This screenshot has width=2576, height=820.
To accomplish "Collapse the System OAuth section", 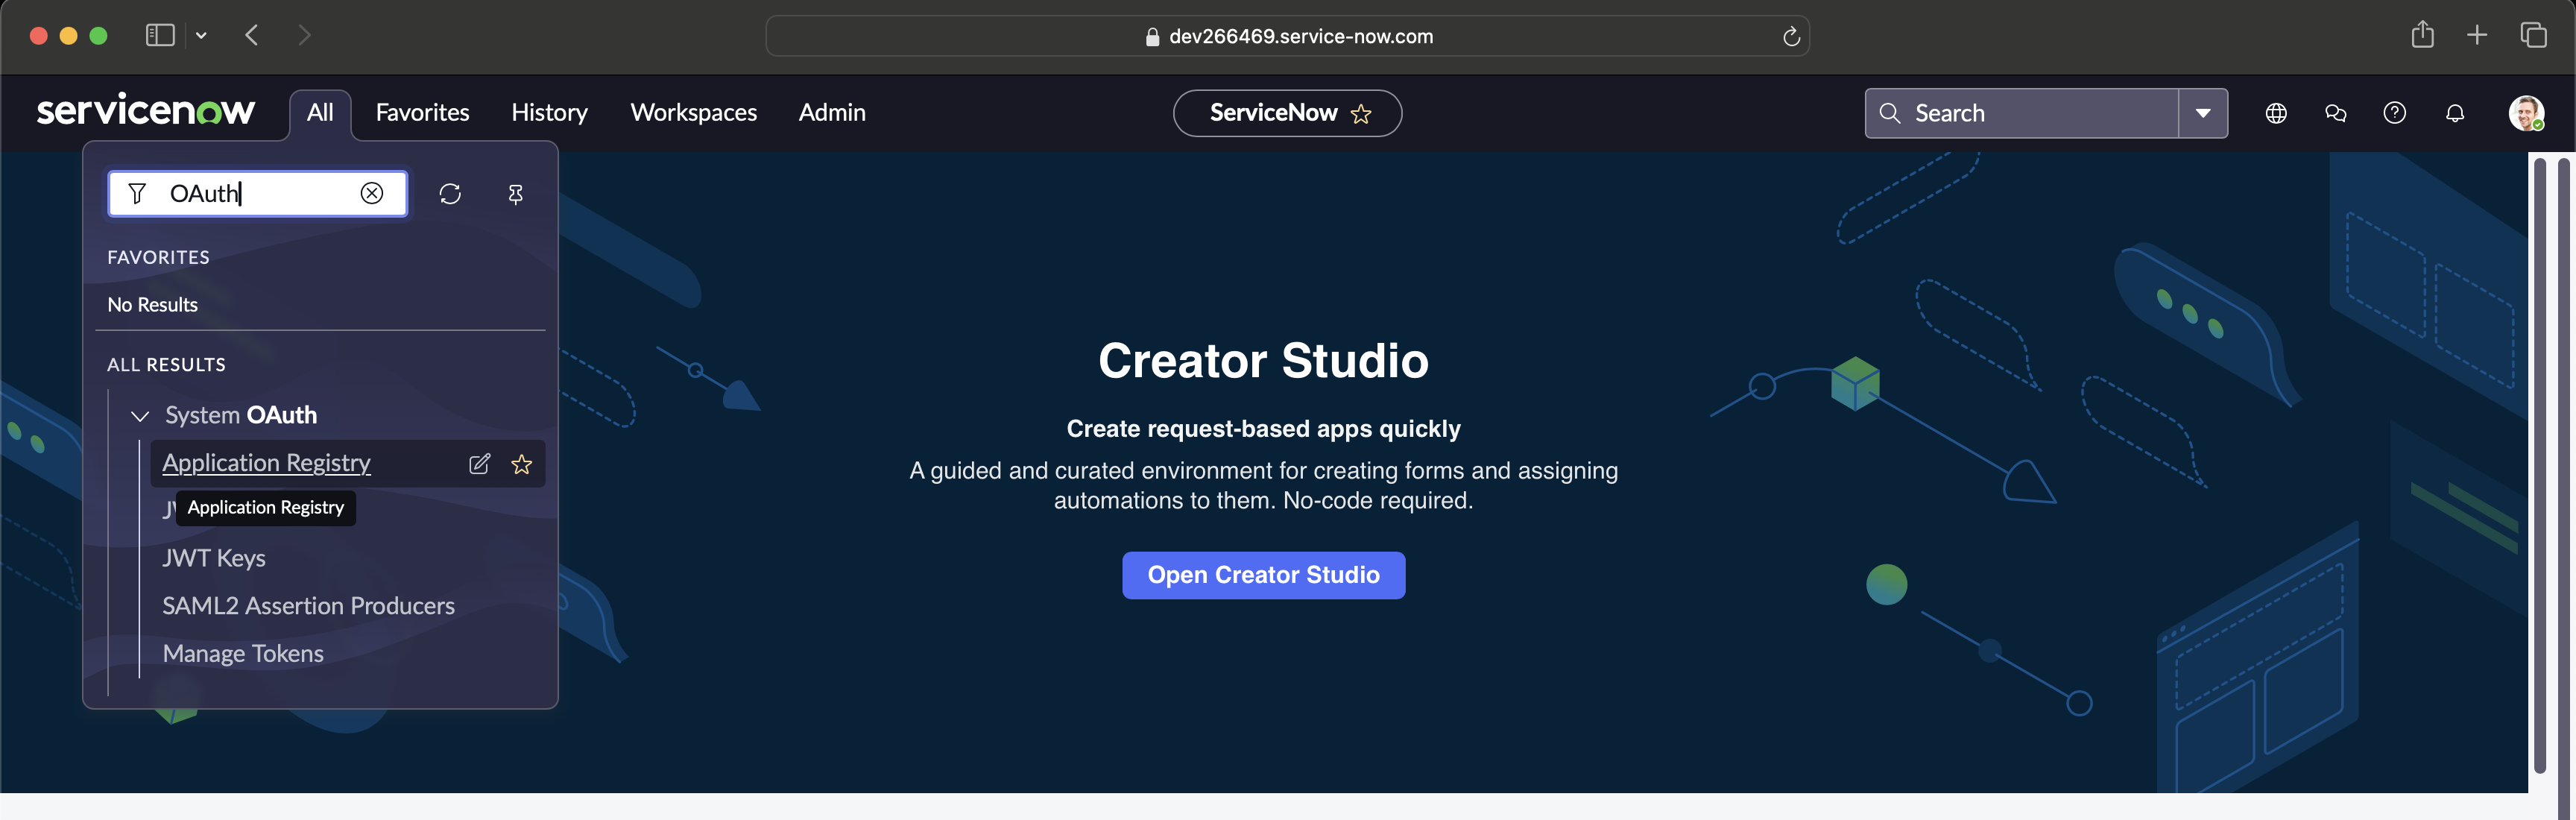I will click(140, 416).
